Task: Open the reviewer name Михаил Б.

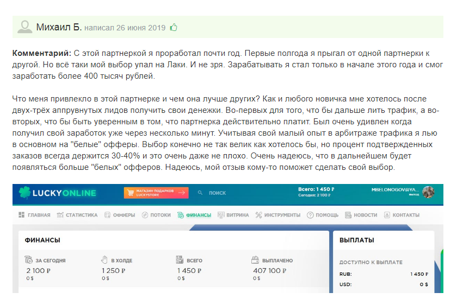Action: click(59, 27)
